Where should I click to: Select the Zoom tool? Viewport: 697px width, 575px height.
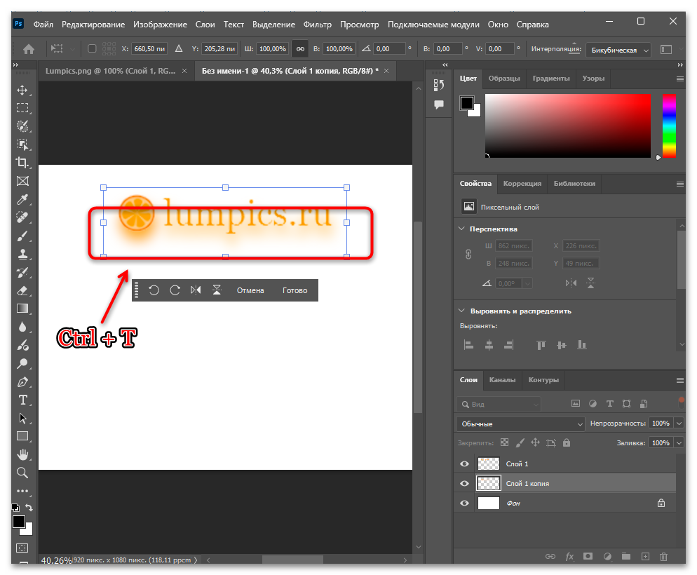[22, 473]
